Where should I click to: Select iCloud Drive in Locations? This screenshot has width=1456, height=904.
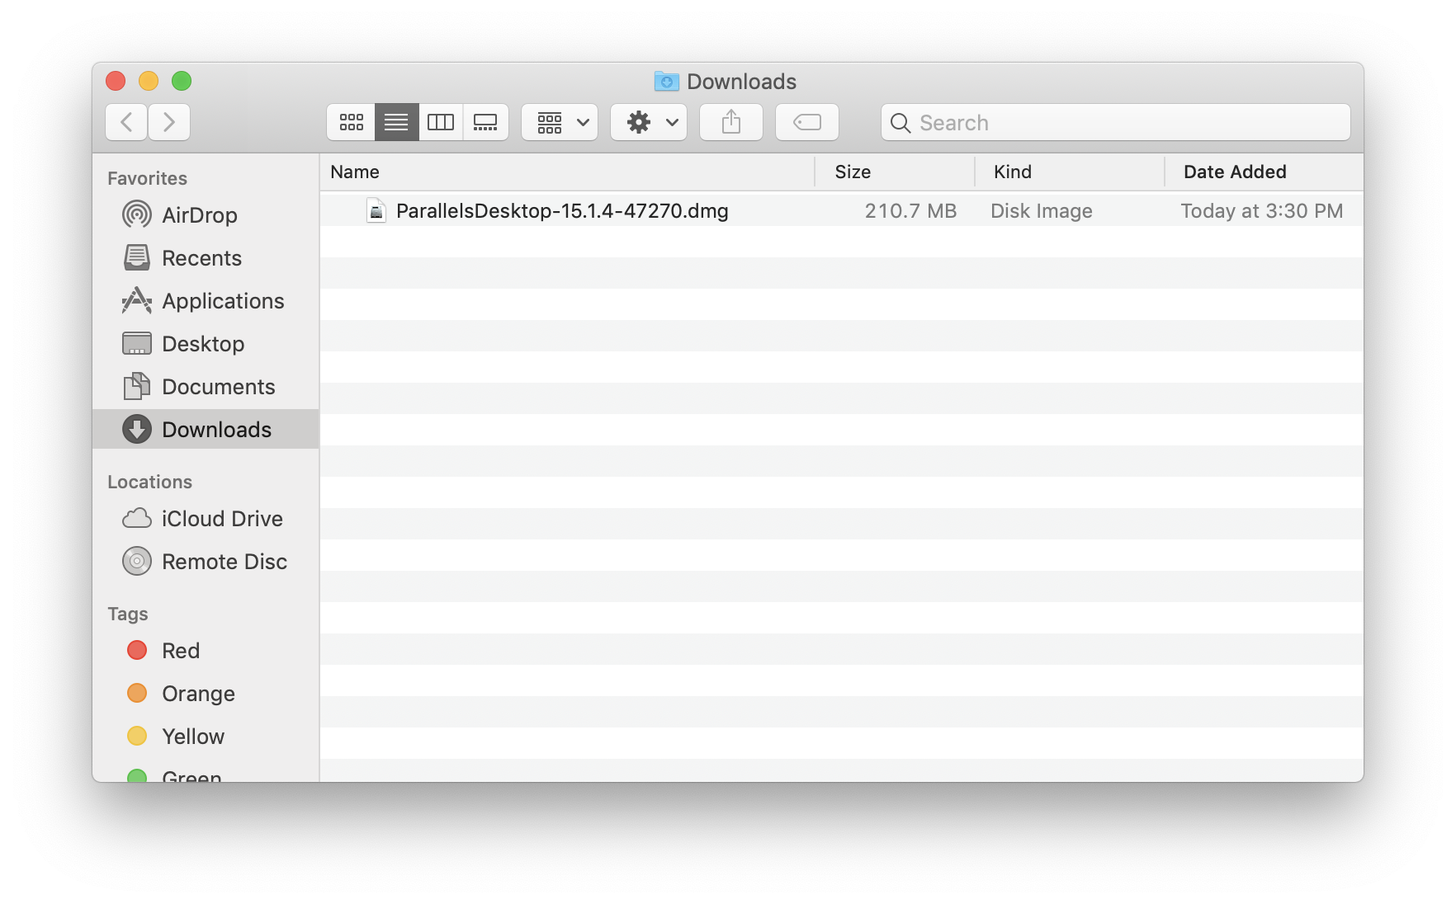click(x=221, y=519)
